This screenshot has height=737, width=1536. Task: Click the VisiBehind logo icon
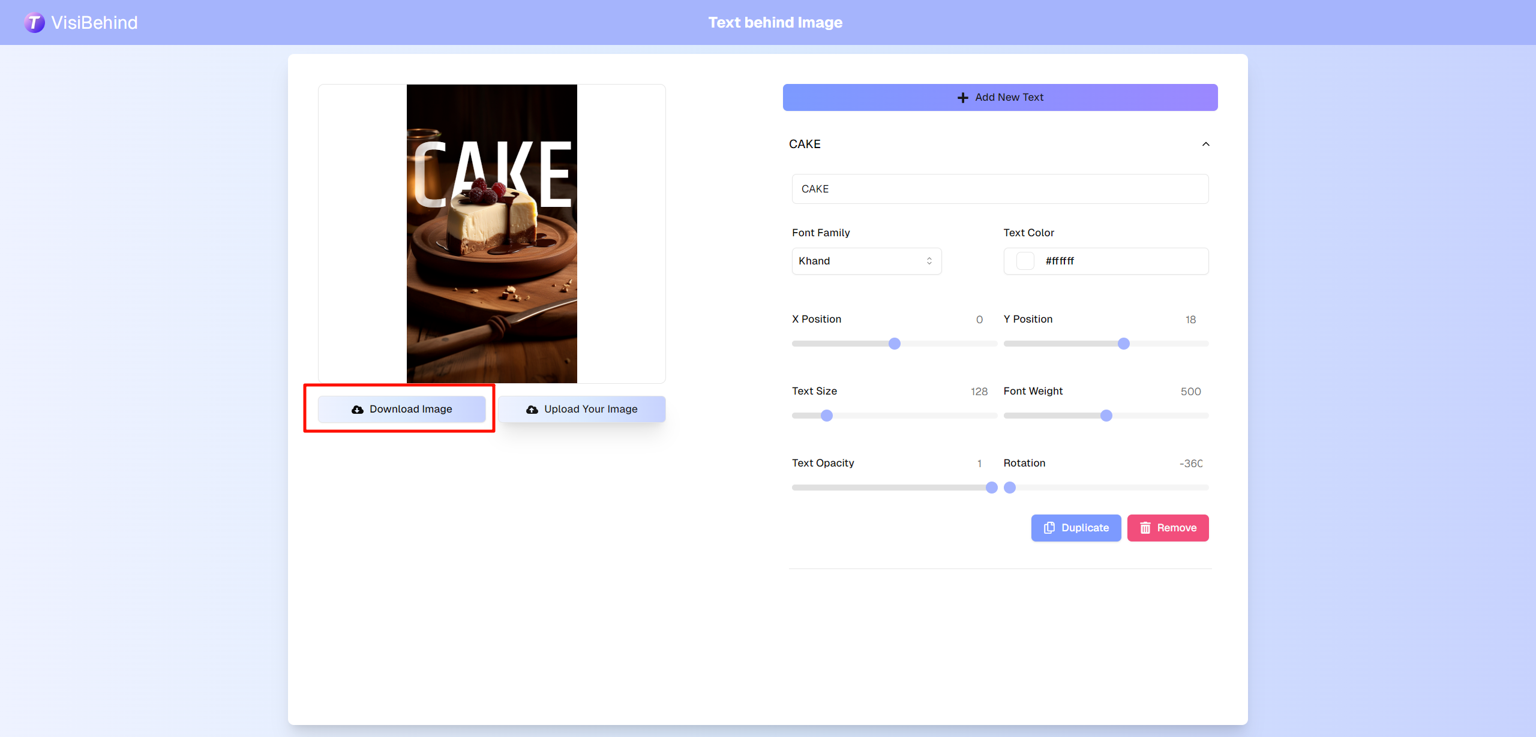point(34,23)
